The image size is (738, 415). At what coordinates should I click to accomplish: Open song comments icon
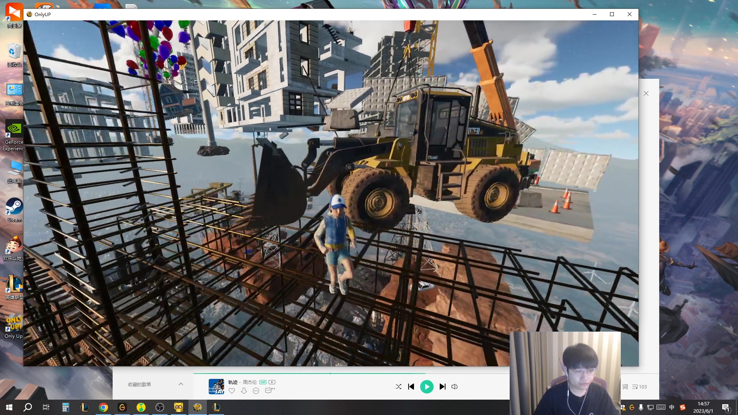pyautogui.click(x=269, y=390)
